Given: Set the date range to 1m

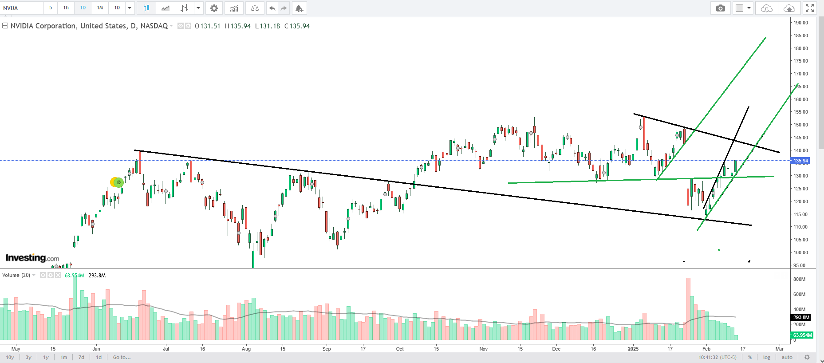Looking at the screenshot, I should [64, 357].
